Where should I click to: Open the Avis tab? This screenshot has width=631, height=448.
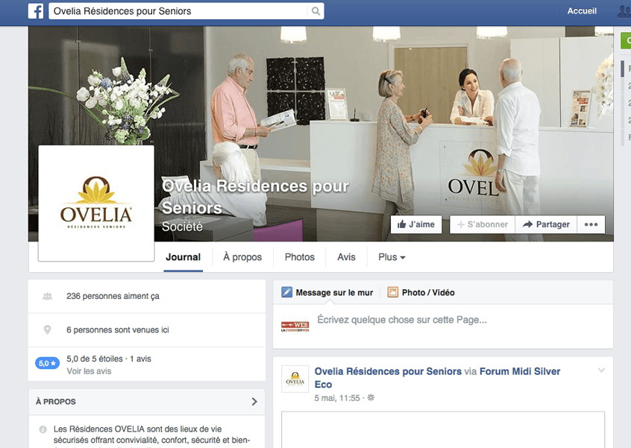347,257
